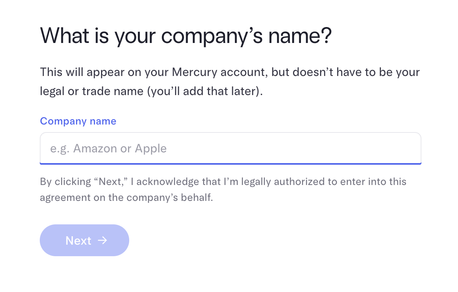Image resolution: width=458 pixels, height=292 pixels.
Task: Click the word "Next" on the button
Action: 78,240
